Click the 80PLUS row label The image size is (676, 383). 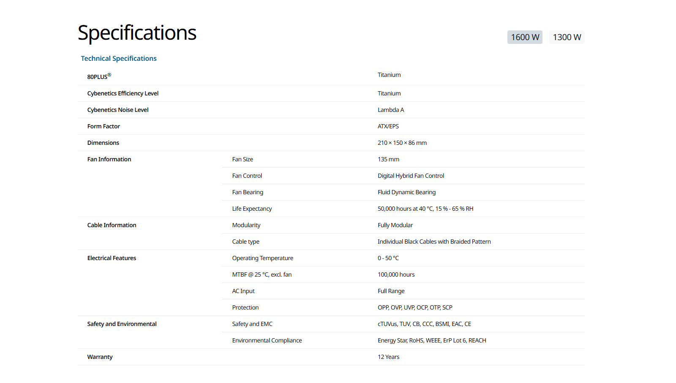coord(99,76)
